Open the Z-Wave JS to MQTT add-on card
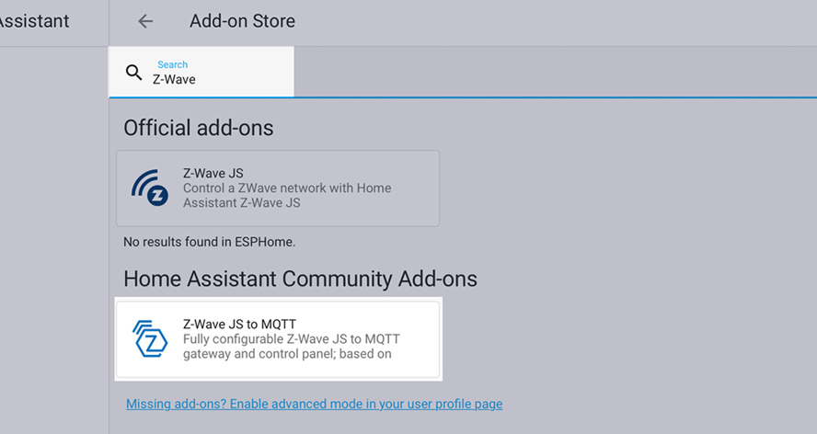The image size is (817, 434). pos(278,339)
